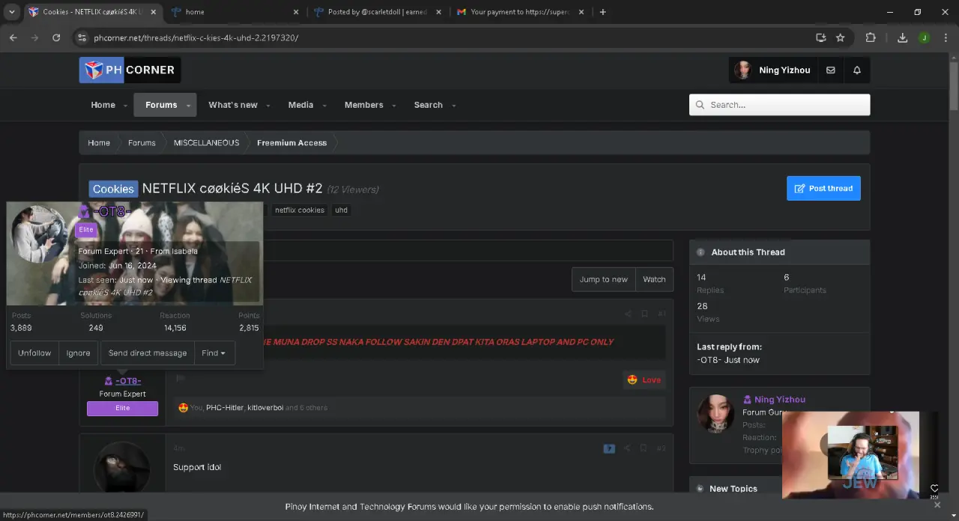
Task: Open the Chrome profile avatar menu
Action: (x=925, y=37)
